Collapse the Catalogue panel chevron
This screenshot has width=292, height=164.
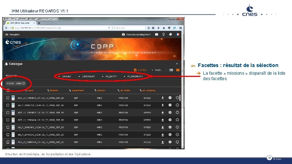177,64
